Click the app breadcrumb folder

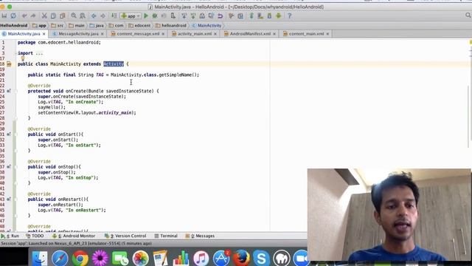[39, 26]
